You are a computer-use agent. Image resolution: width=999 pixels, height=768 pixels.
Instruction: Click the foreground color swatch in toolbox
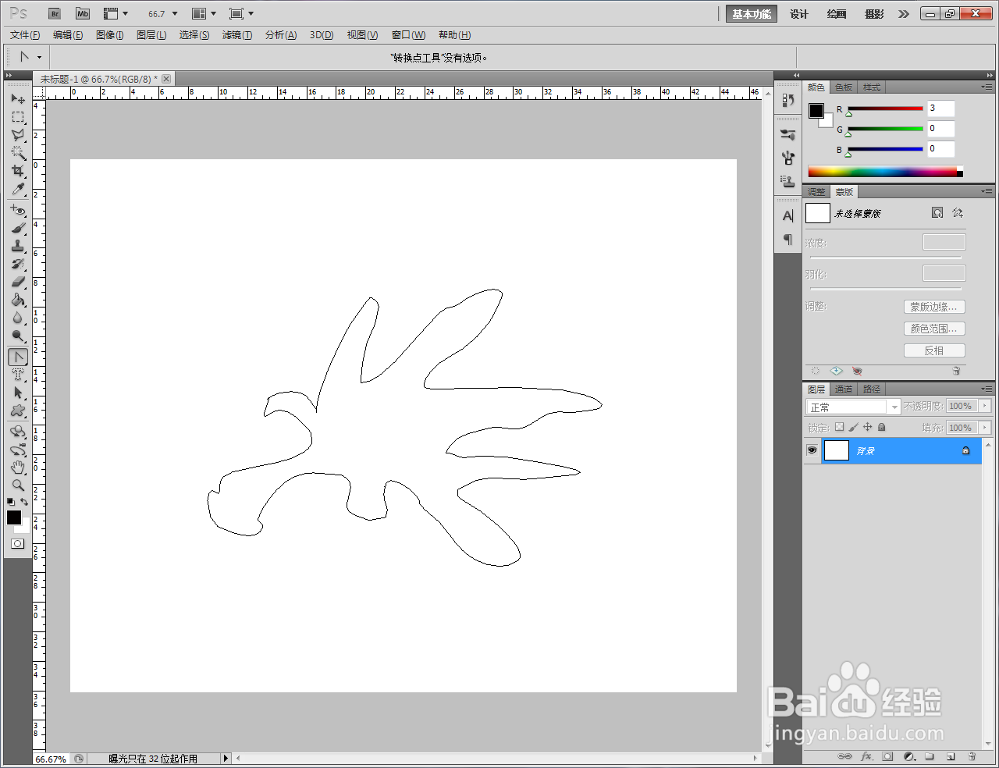[x=14, y=517]
